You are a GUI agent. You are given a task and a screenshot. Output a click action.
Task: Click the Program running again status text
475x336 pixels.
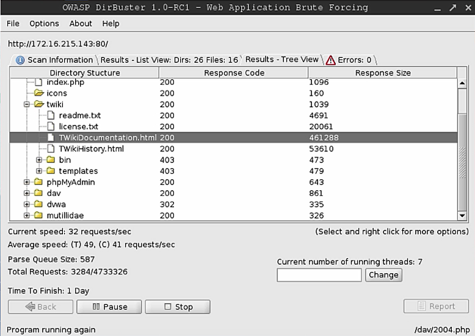point(51,330)
